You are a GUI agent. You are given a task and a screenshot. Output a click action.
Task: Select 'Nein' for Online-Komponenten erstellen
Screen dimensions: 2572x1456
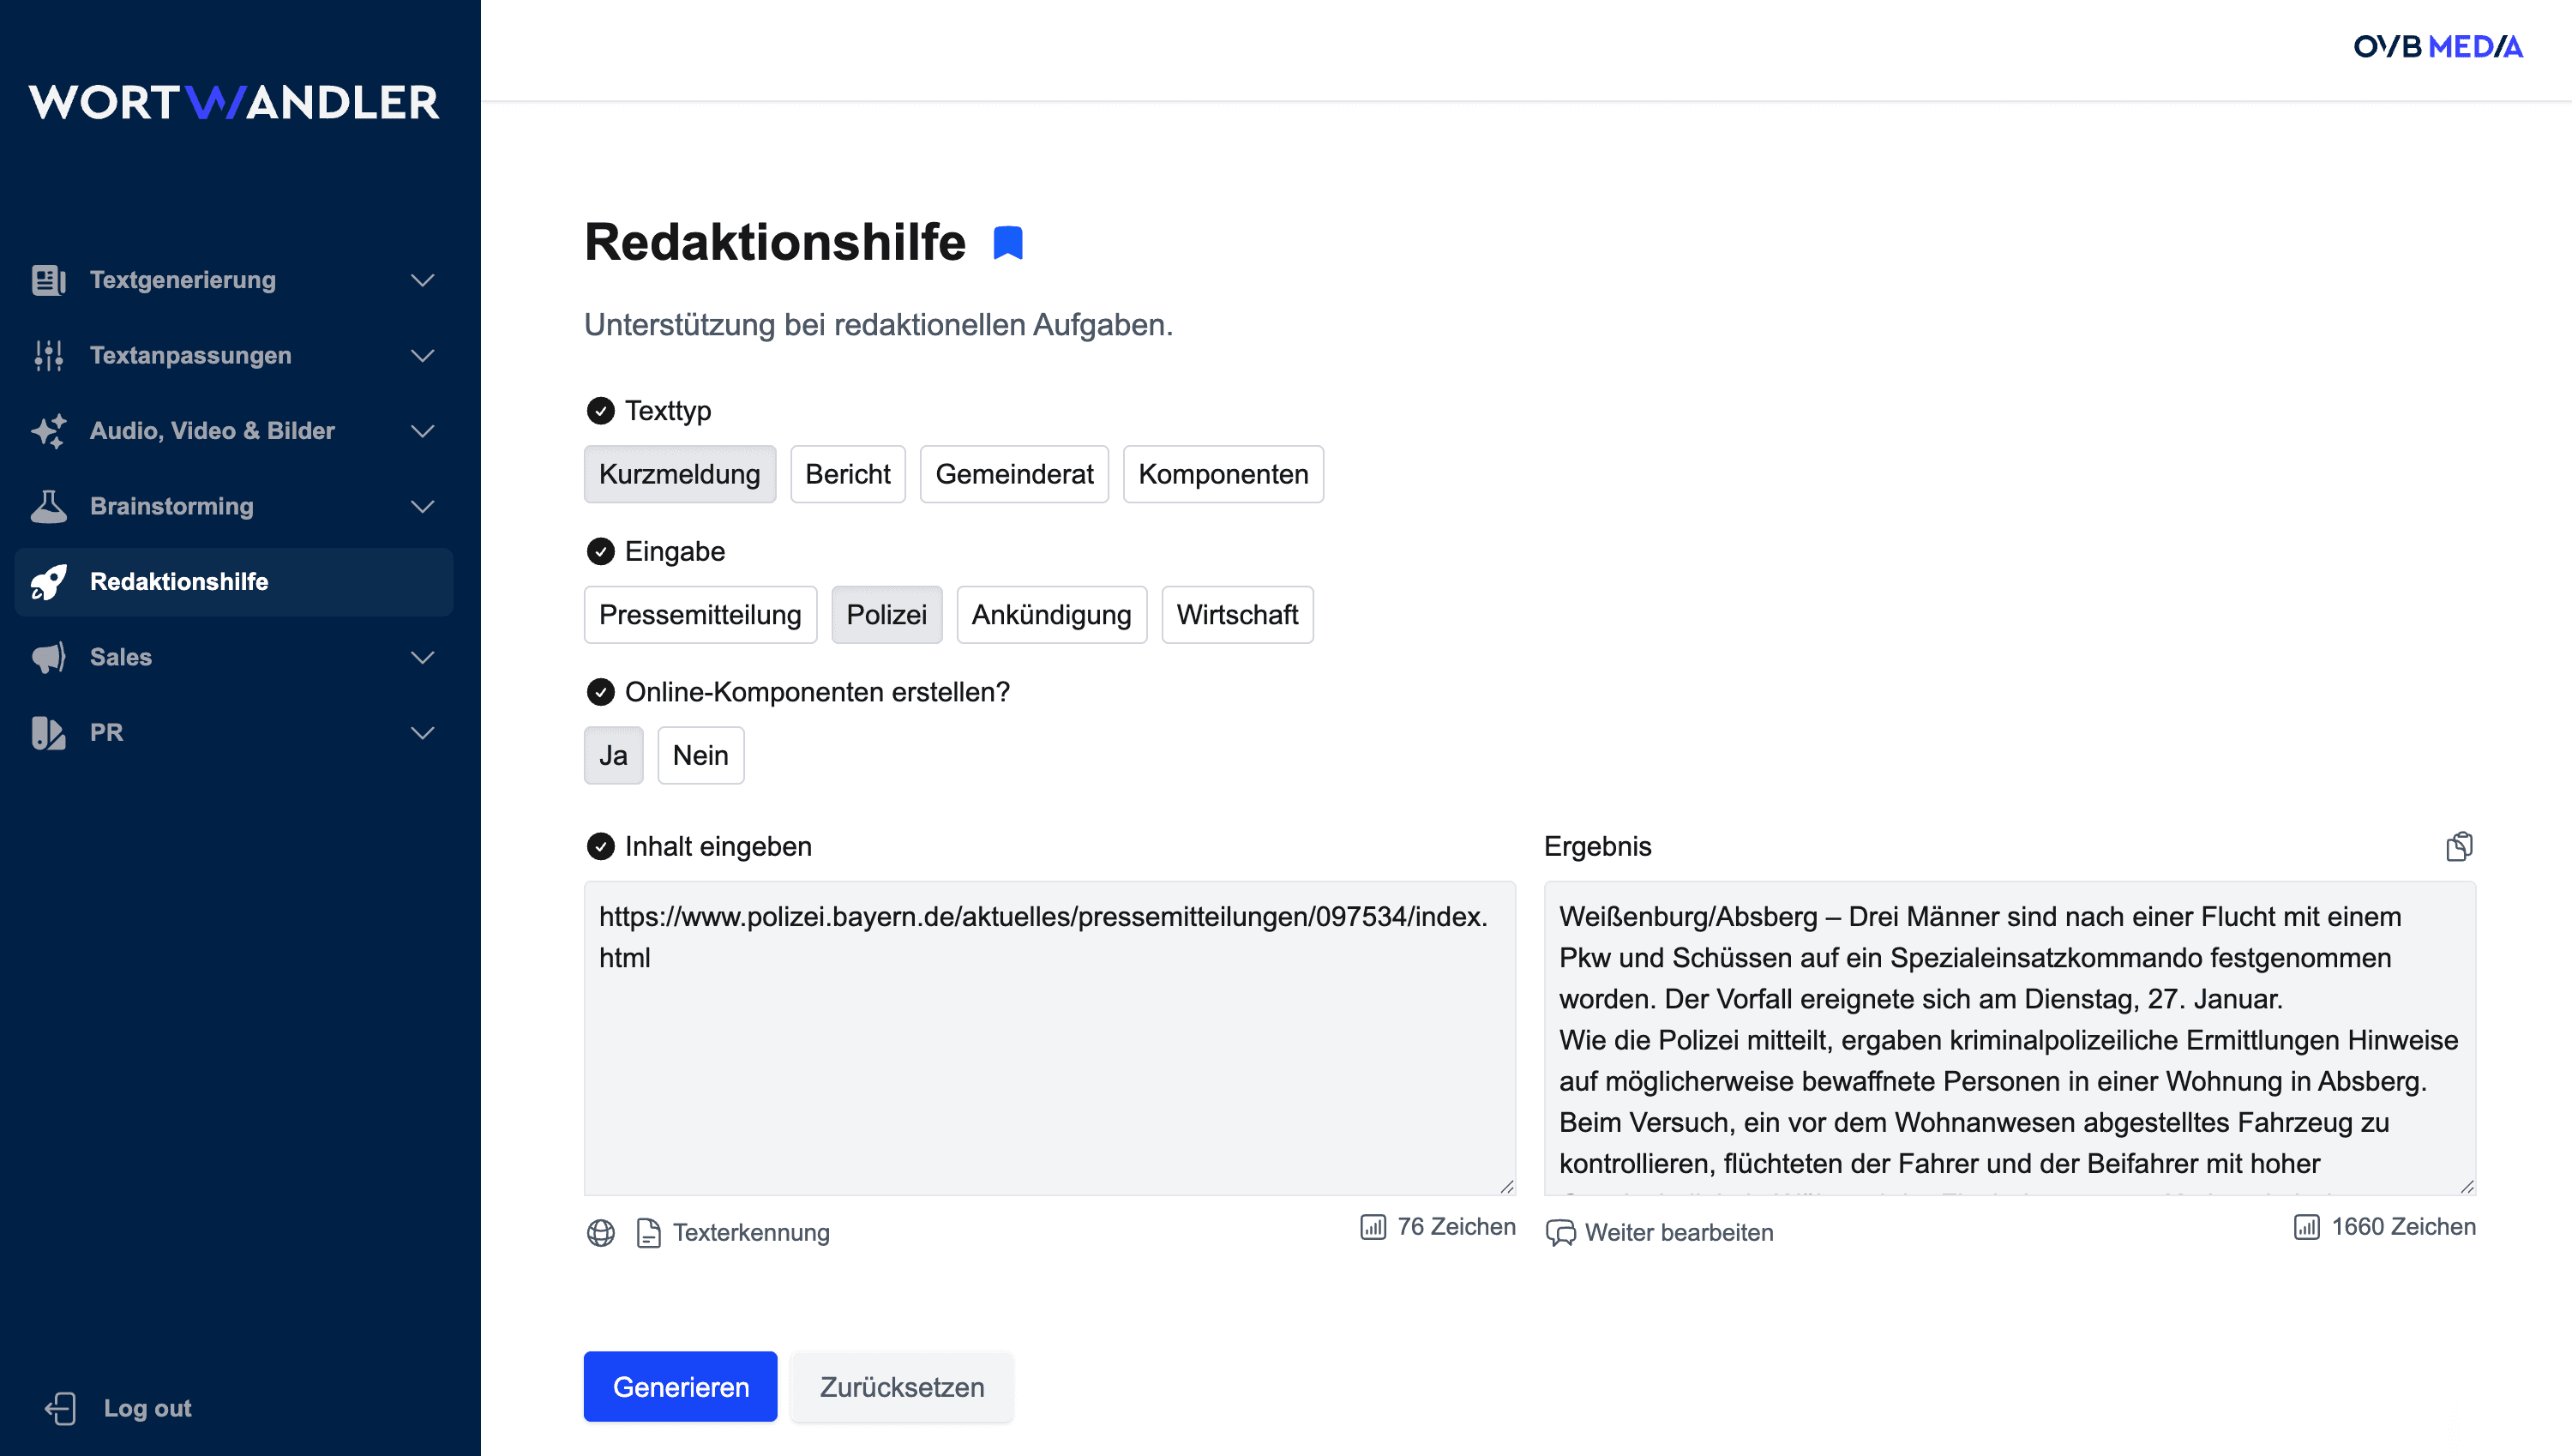700,755
